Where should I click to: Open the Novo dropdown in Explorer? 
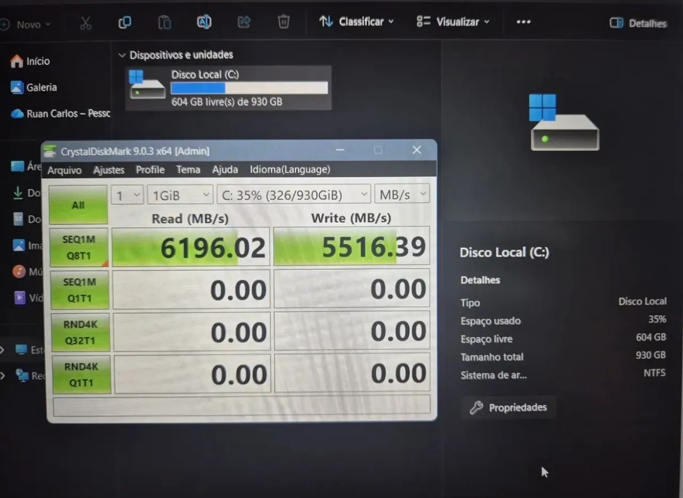coord(26,25)
